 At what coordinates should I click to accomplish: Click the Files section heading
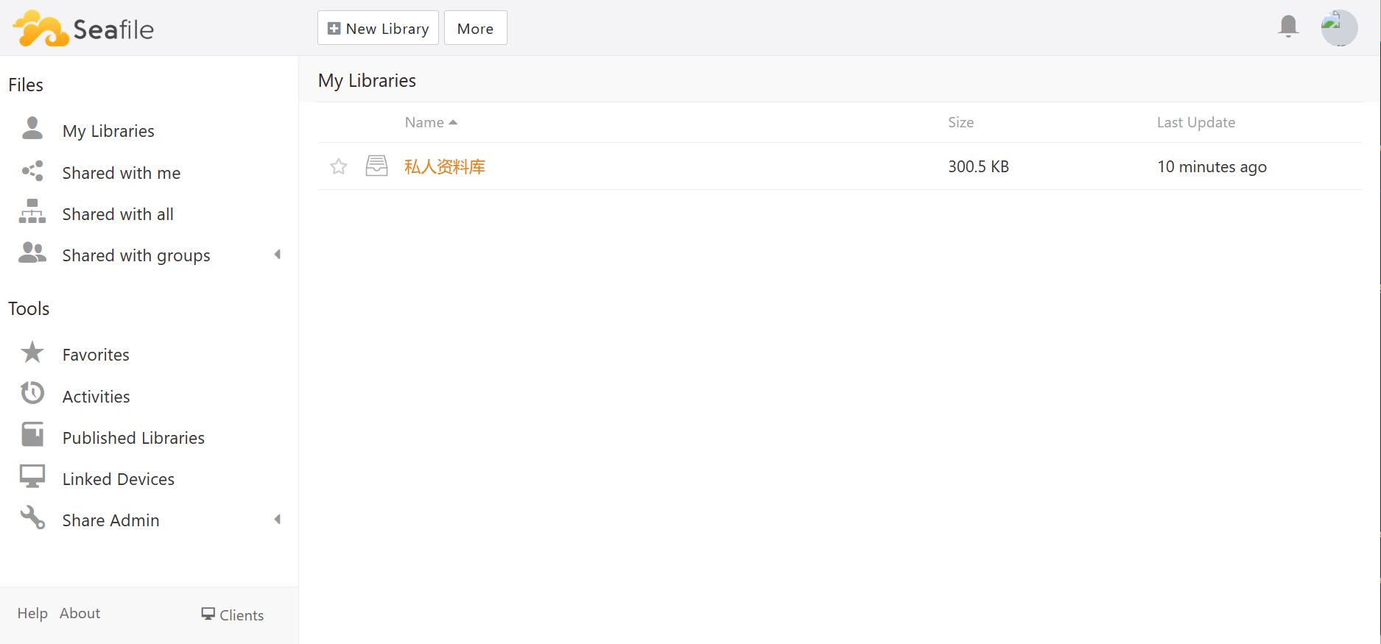pyautogui.click(x=26, y=85)
